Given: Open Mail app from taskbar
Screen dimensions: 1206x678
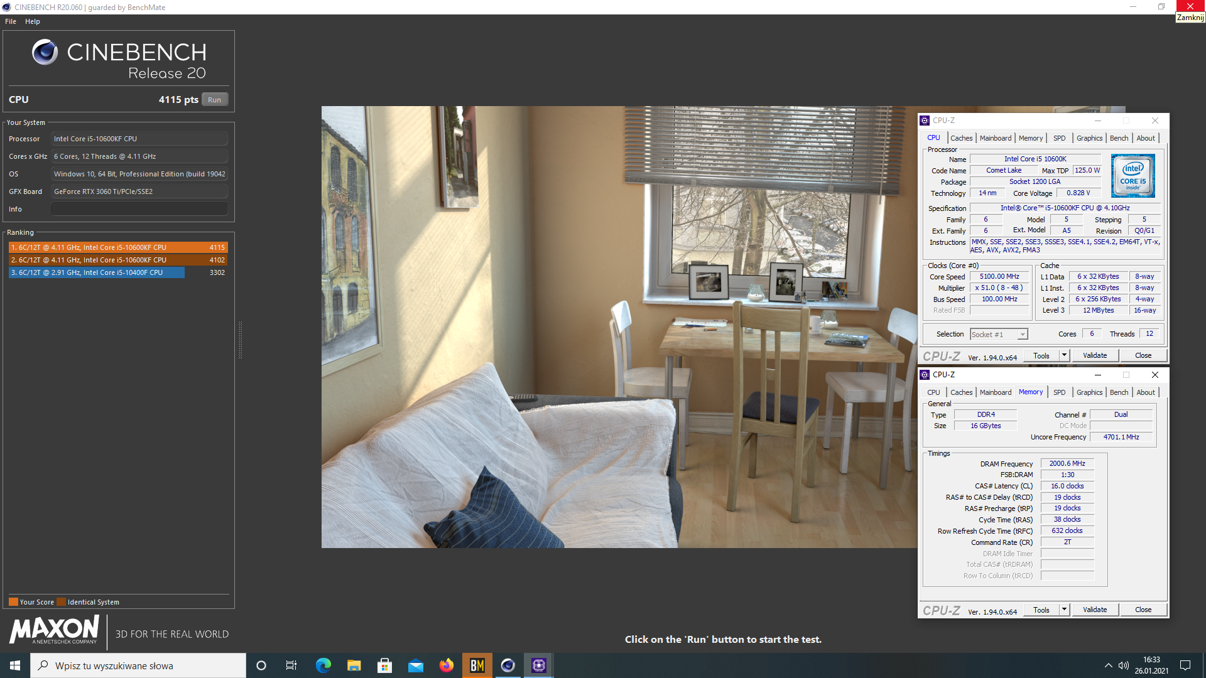Looking at the screenshot, I should [415, 665].
